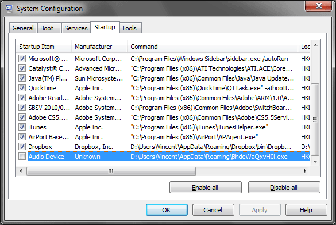Switch to the Services tab
336x225 pixels.
(x=76, y=28)
